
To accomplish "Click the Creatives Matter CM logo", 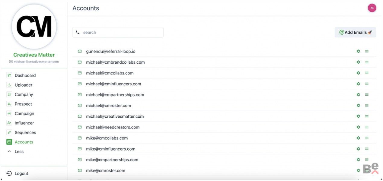I will click(x=34, y=27).
